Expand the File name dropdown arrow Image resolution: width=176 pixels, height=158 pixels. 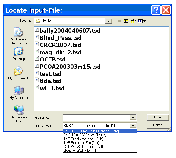[x=133, y=117]
